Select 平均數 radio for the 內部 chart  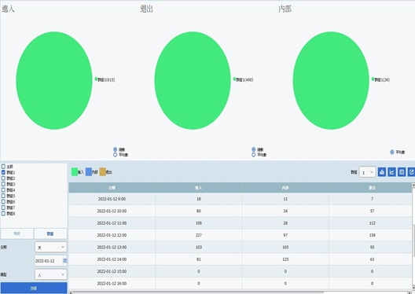392,153
